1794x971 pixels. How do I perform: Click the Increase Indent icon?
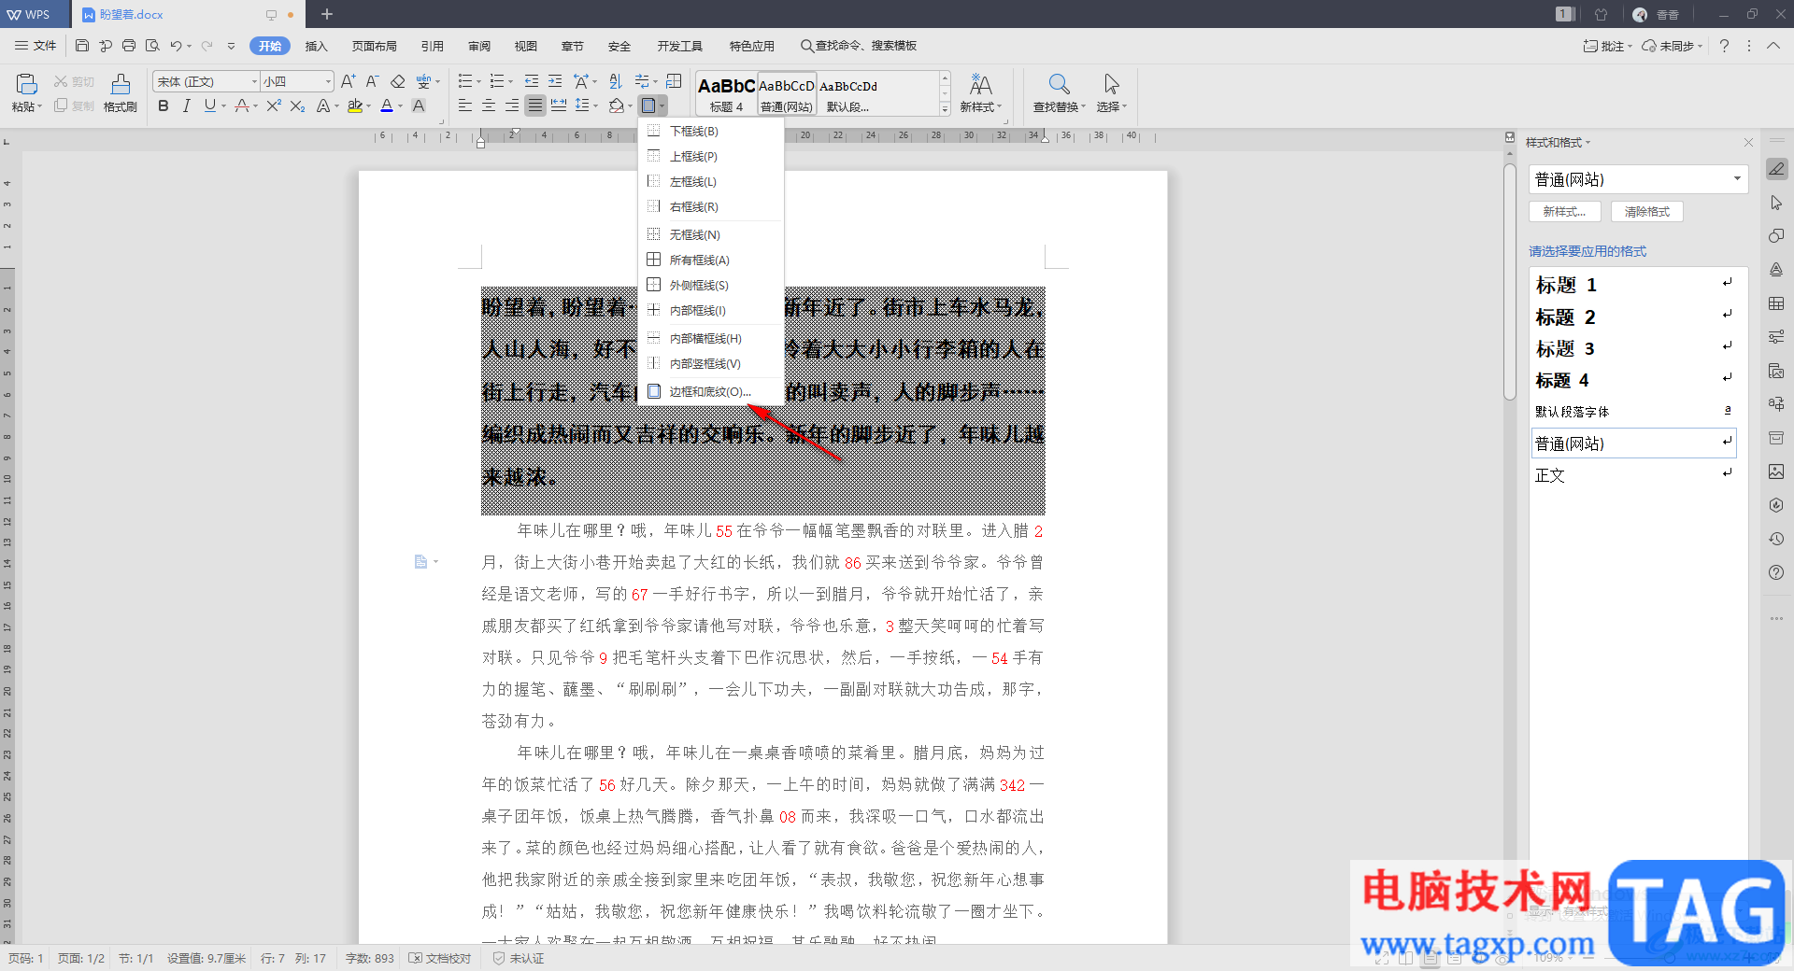[x=555, y=81]
